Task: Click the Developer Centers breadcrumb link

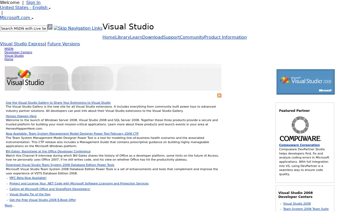Action: tap(18, 52)
